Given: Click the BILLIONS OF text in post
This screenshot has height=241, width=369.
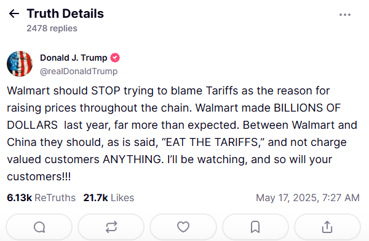Looking at the screenshot, I should pos(307,108).
